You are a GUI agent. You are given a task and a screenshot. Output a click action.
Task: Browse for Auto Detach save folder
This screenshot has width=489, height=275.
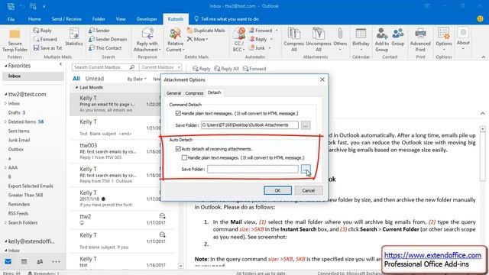[306, 170]
